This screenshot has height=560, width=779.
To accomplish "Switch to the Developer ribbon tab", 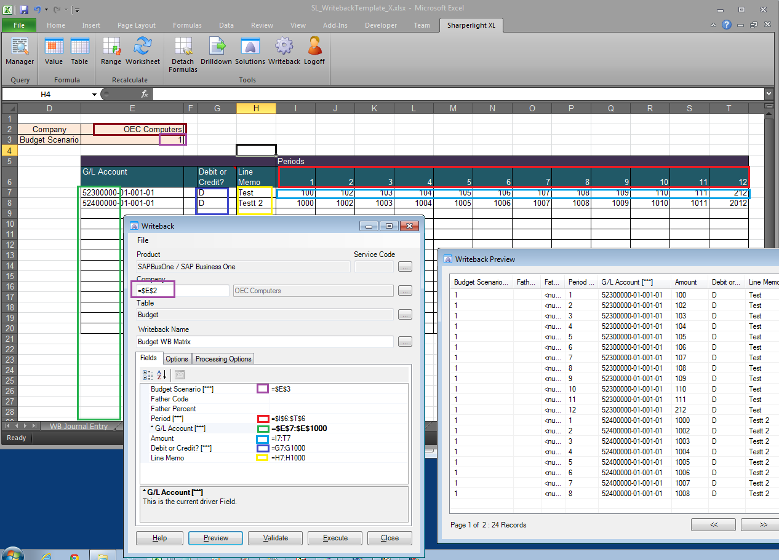I will coord(381,25).
